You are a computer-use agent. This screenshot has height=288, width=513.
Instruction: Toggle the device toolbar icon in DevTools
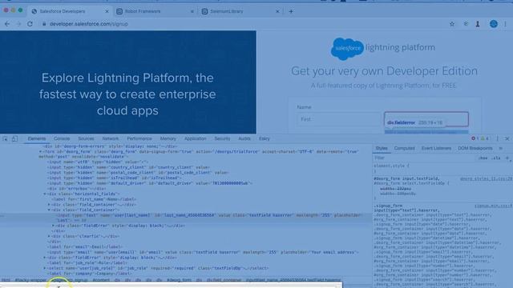[x=14, y=138]
